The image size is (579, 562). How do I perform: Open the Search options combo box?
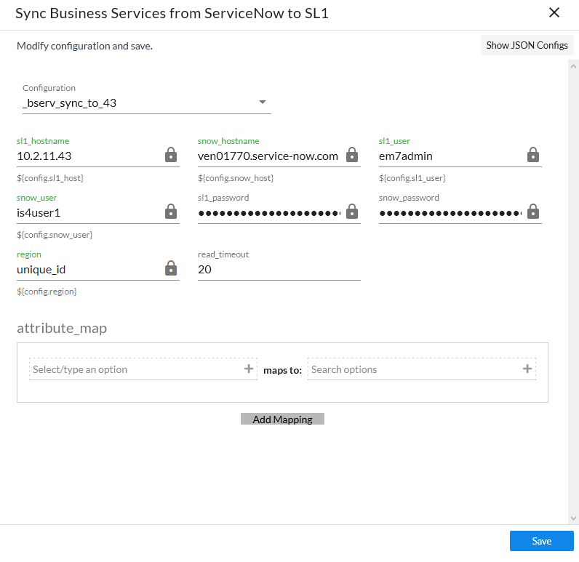tap(415, 369)
